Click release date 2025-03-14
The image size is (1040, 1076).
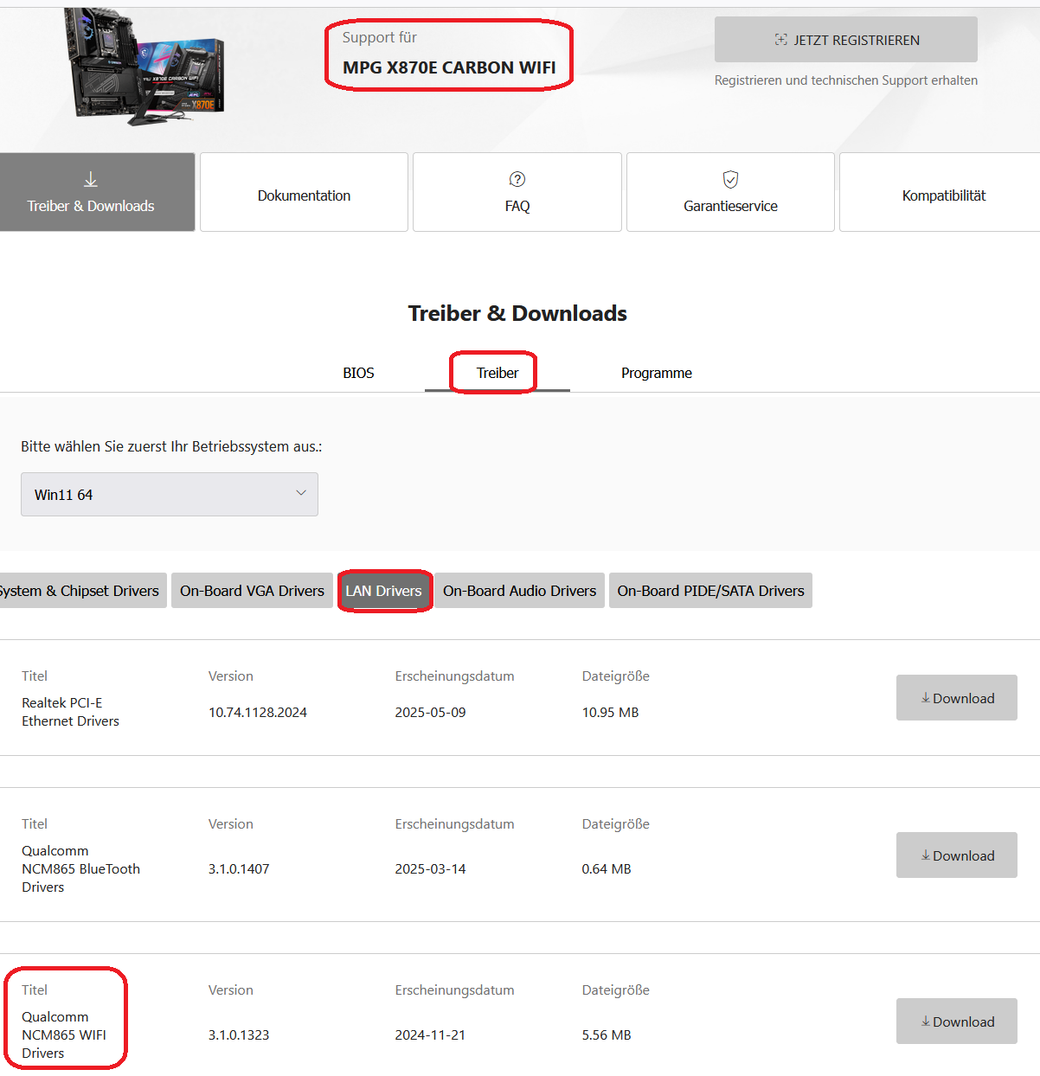pyautogui.click(x=430, y=869)
